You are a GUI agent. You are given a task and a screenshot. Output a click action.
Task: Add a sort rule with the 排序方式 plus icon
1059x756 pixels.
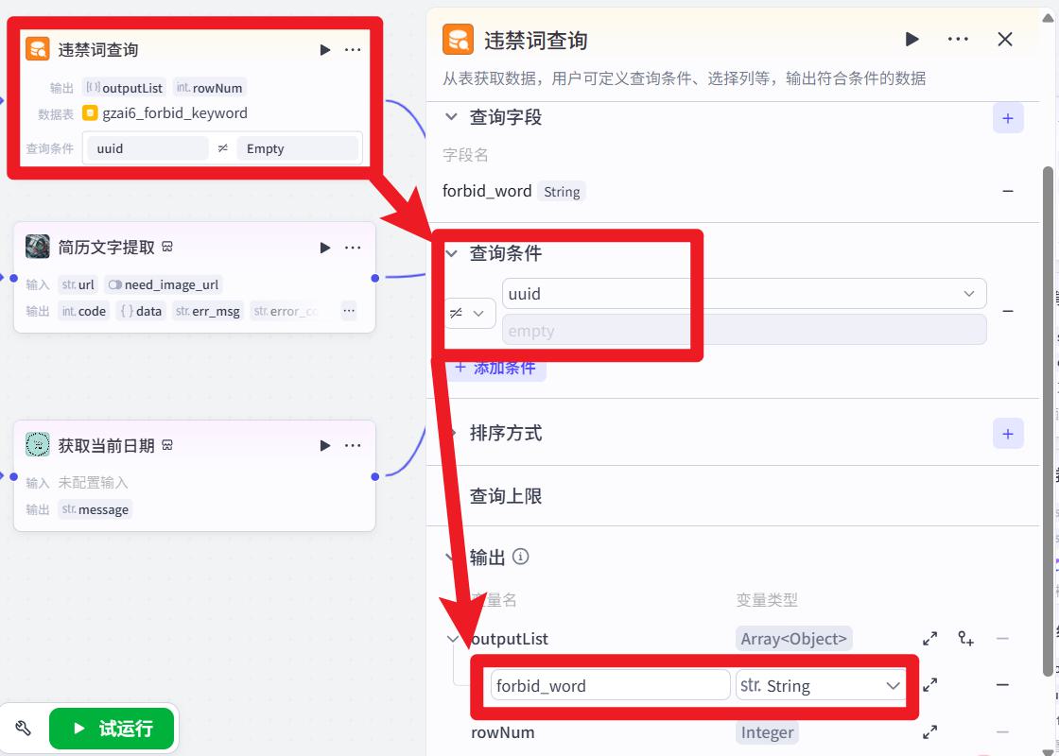coord(1008,434)
